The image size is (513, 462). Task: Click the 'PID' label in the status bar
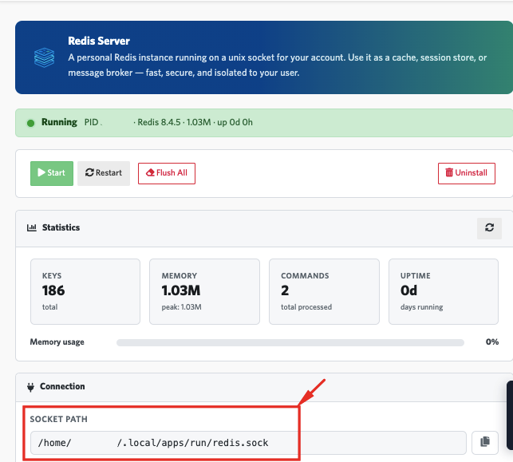91,122
